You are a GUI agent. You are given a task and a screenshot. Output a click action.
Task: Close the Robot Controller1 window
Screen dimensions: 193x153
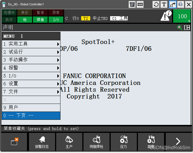(188, 5)
